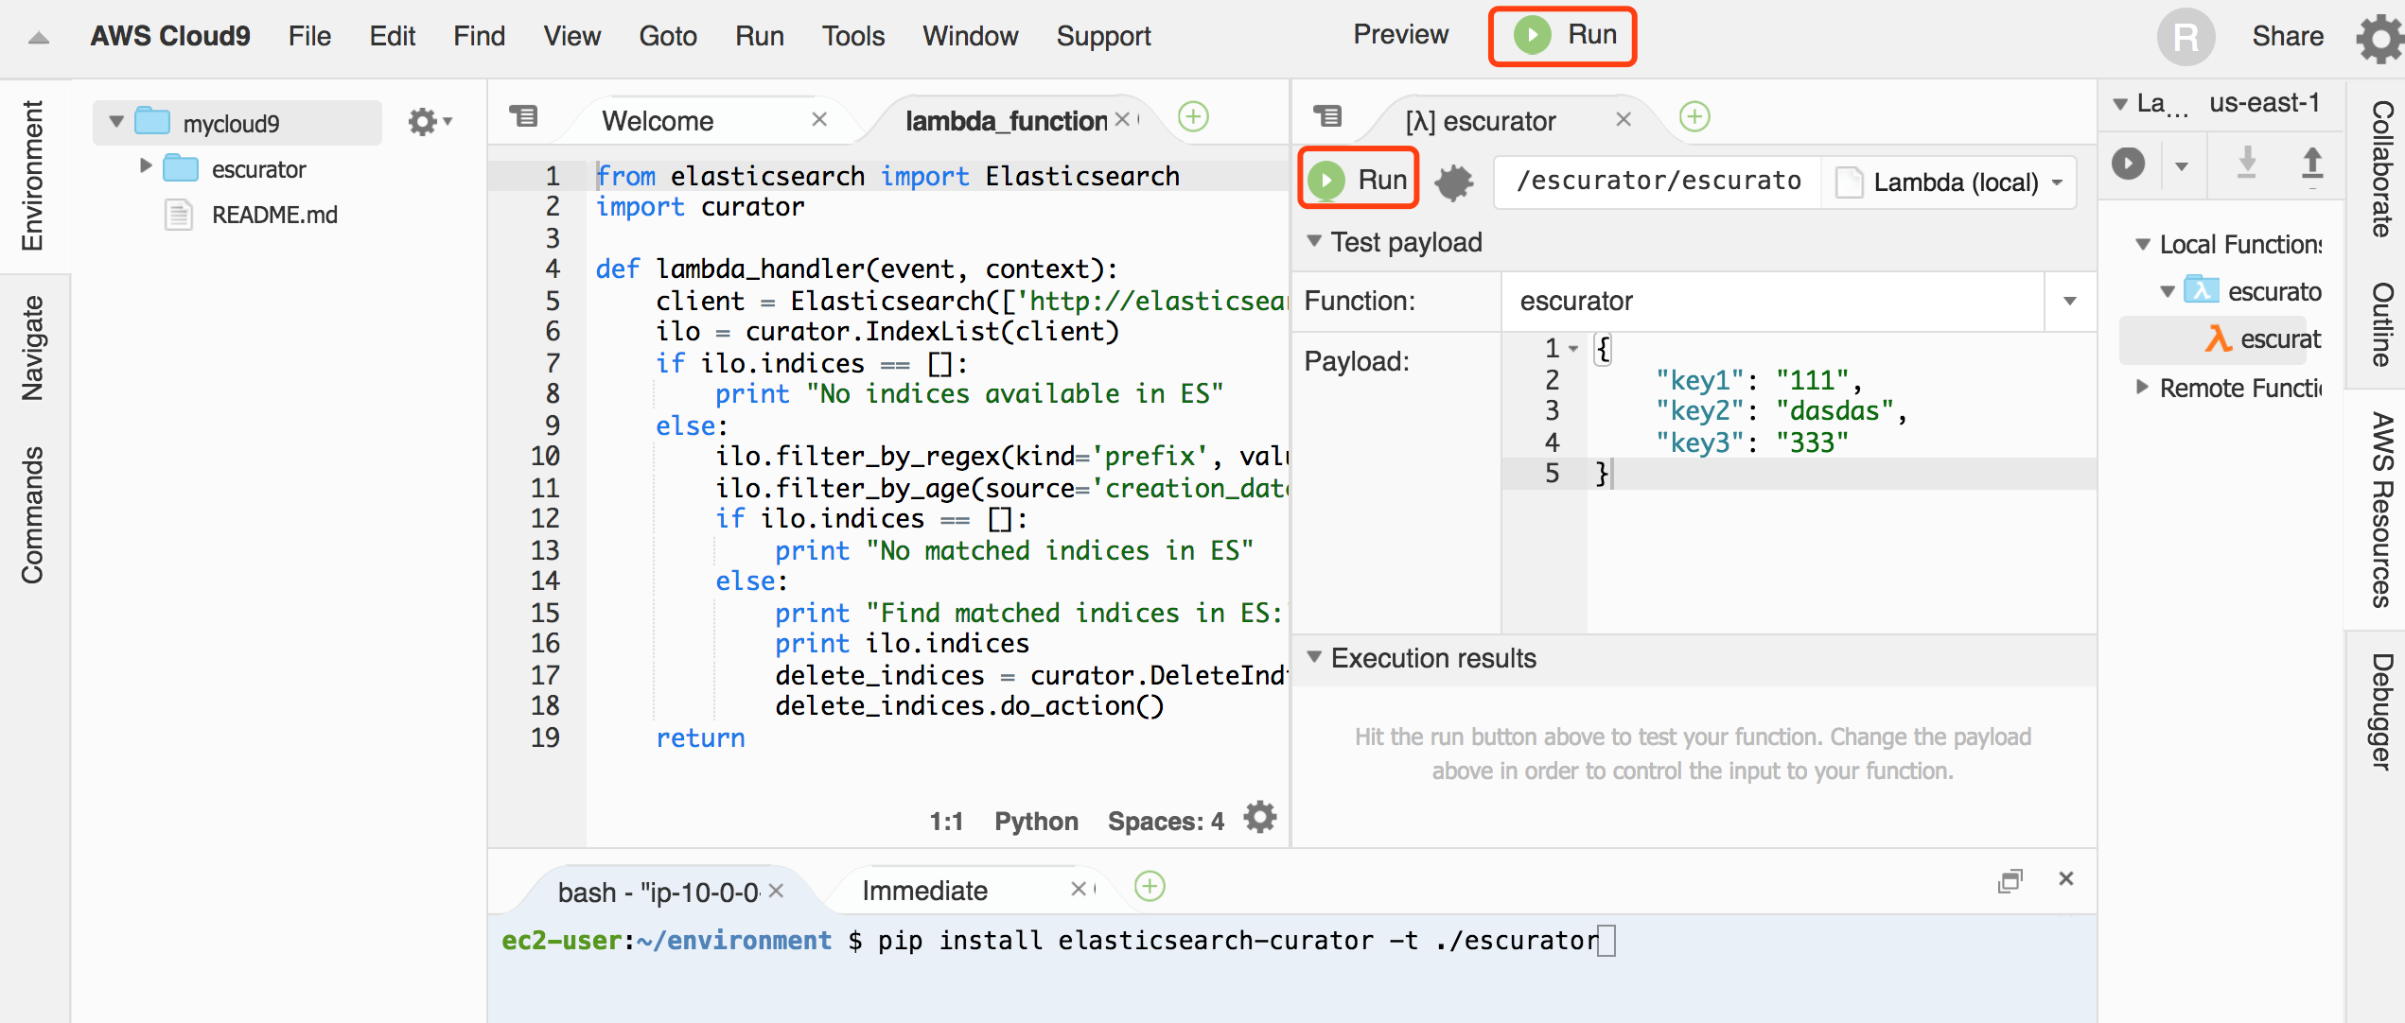Click the upload arrow in Lambda panel

tap(2311, 165)
